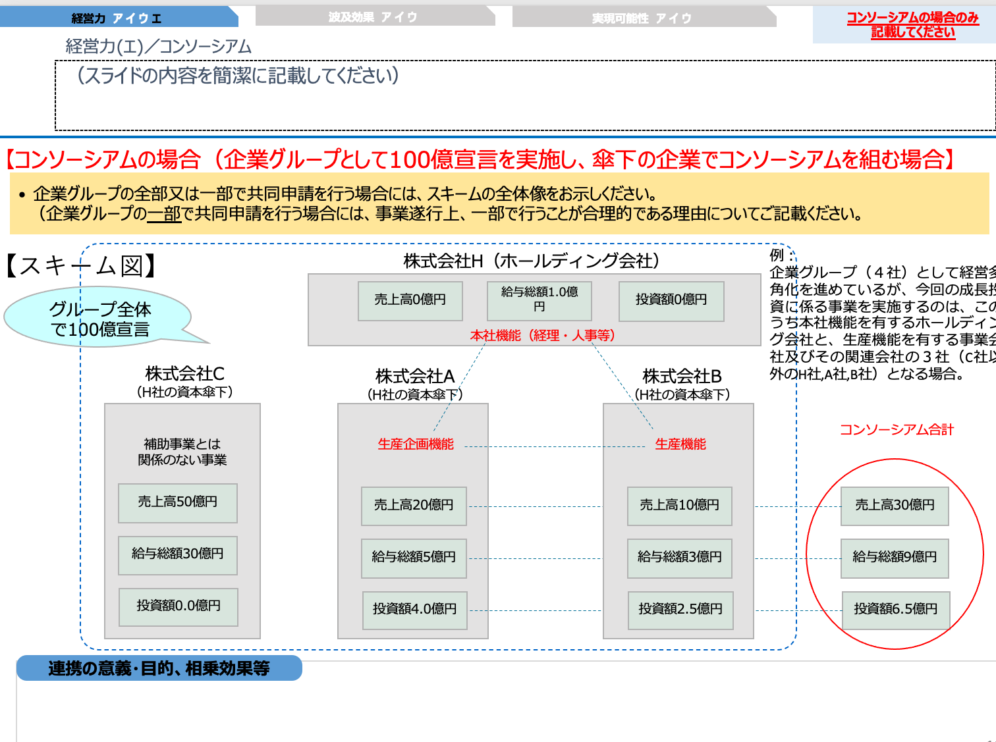Click the 【スキーム図】 heading text

click(x=79, y=267)
